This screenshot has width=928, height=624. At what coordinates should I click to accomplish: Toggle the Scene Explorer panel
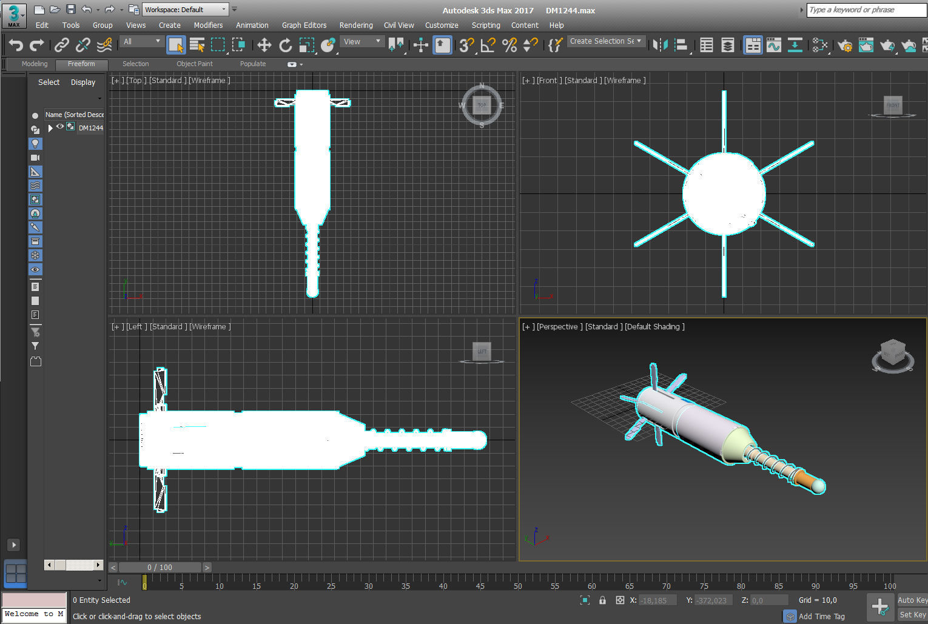coord(707,45)
